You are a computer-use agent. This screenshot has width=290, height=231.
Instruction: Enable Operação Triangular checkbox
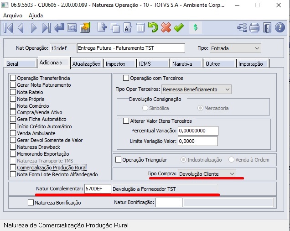(118, 159)
